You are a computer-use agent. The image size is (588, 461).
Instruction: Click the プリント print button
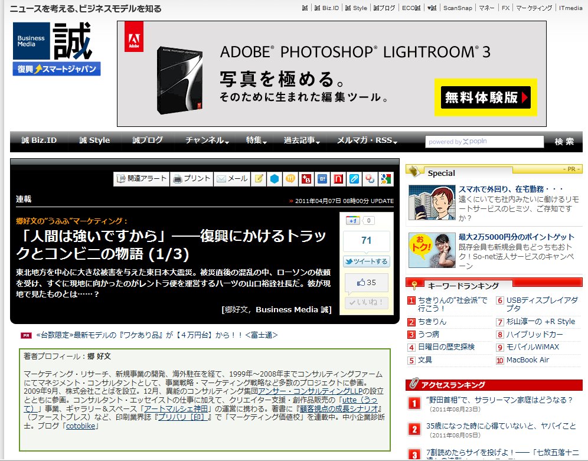tap(192, 179)
